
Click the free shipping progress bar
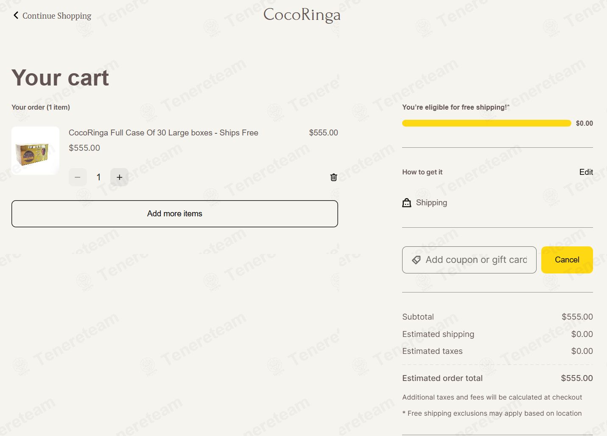pos(487,123)
